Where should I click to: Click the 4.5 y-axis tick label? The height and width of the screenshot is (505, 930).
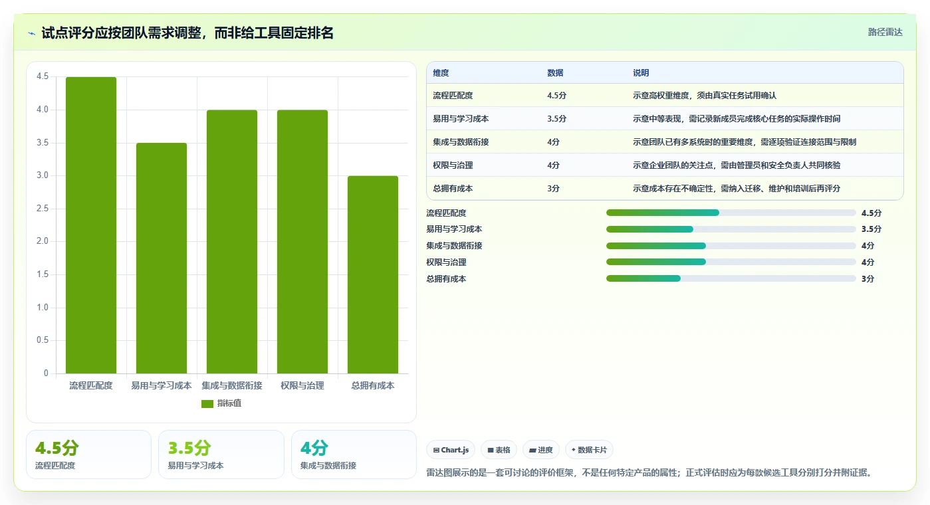(x=43, y=77)
